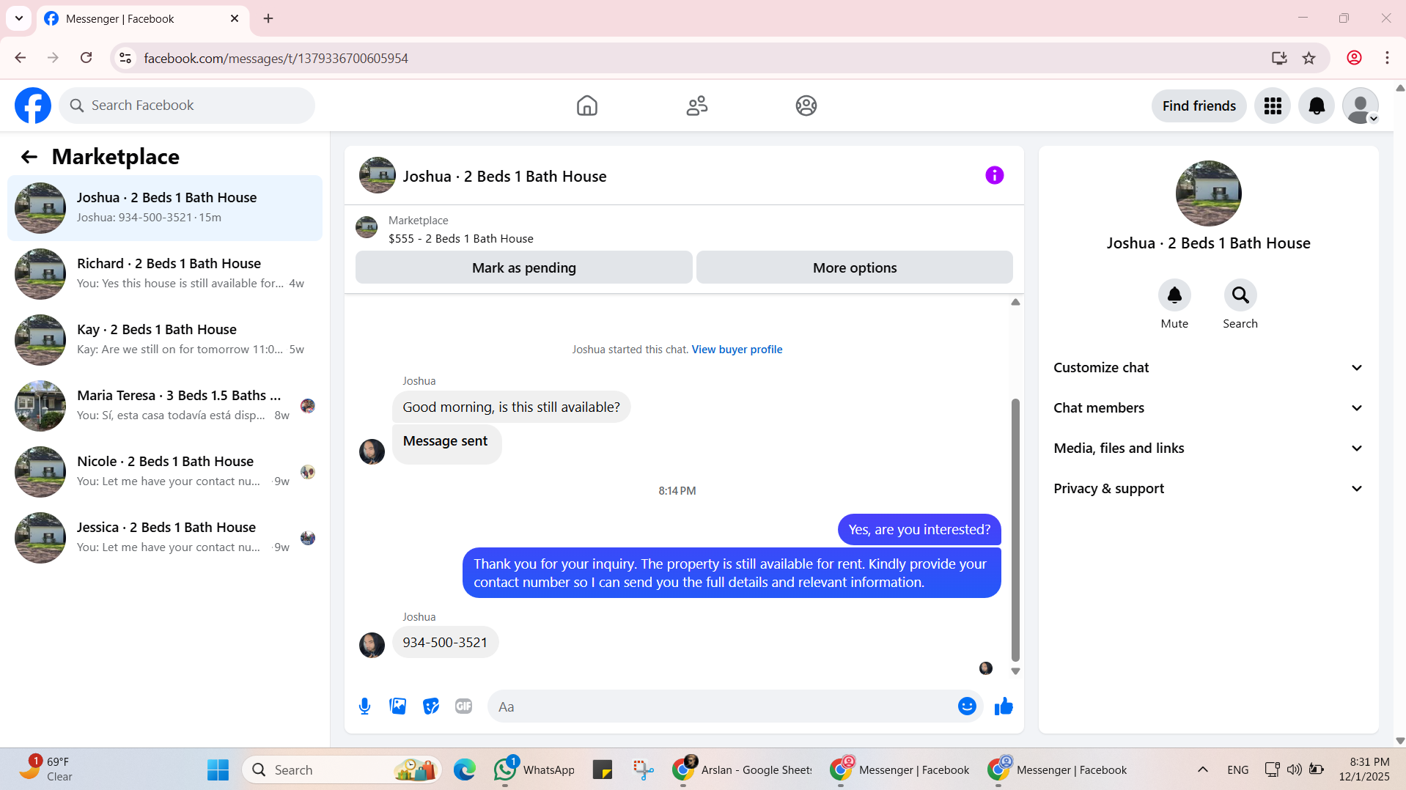Open the weather widget showing 69°F
Viewport: 1406px width, 790px height.
pos(45,769)
